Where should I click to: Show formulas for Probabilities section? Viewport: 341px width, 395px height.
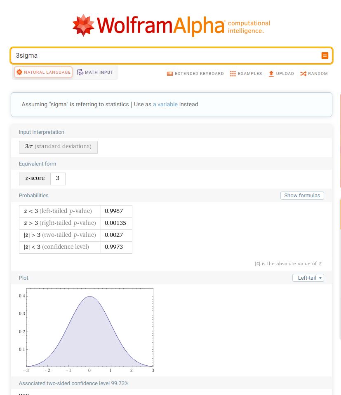point(302,196)
